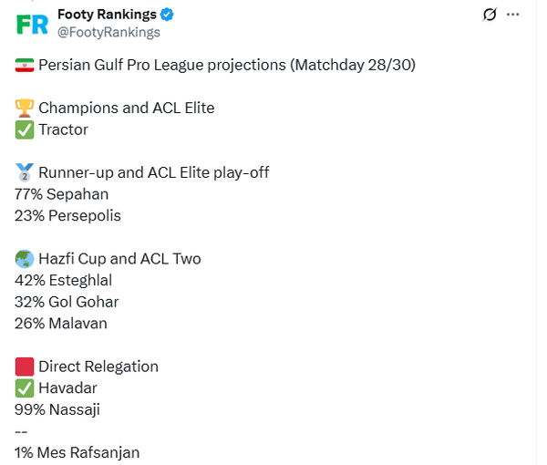Click the "23% Persepolis" text
The width and height of the screenshot is (547, 465).
click(x=67, y=216)
